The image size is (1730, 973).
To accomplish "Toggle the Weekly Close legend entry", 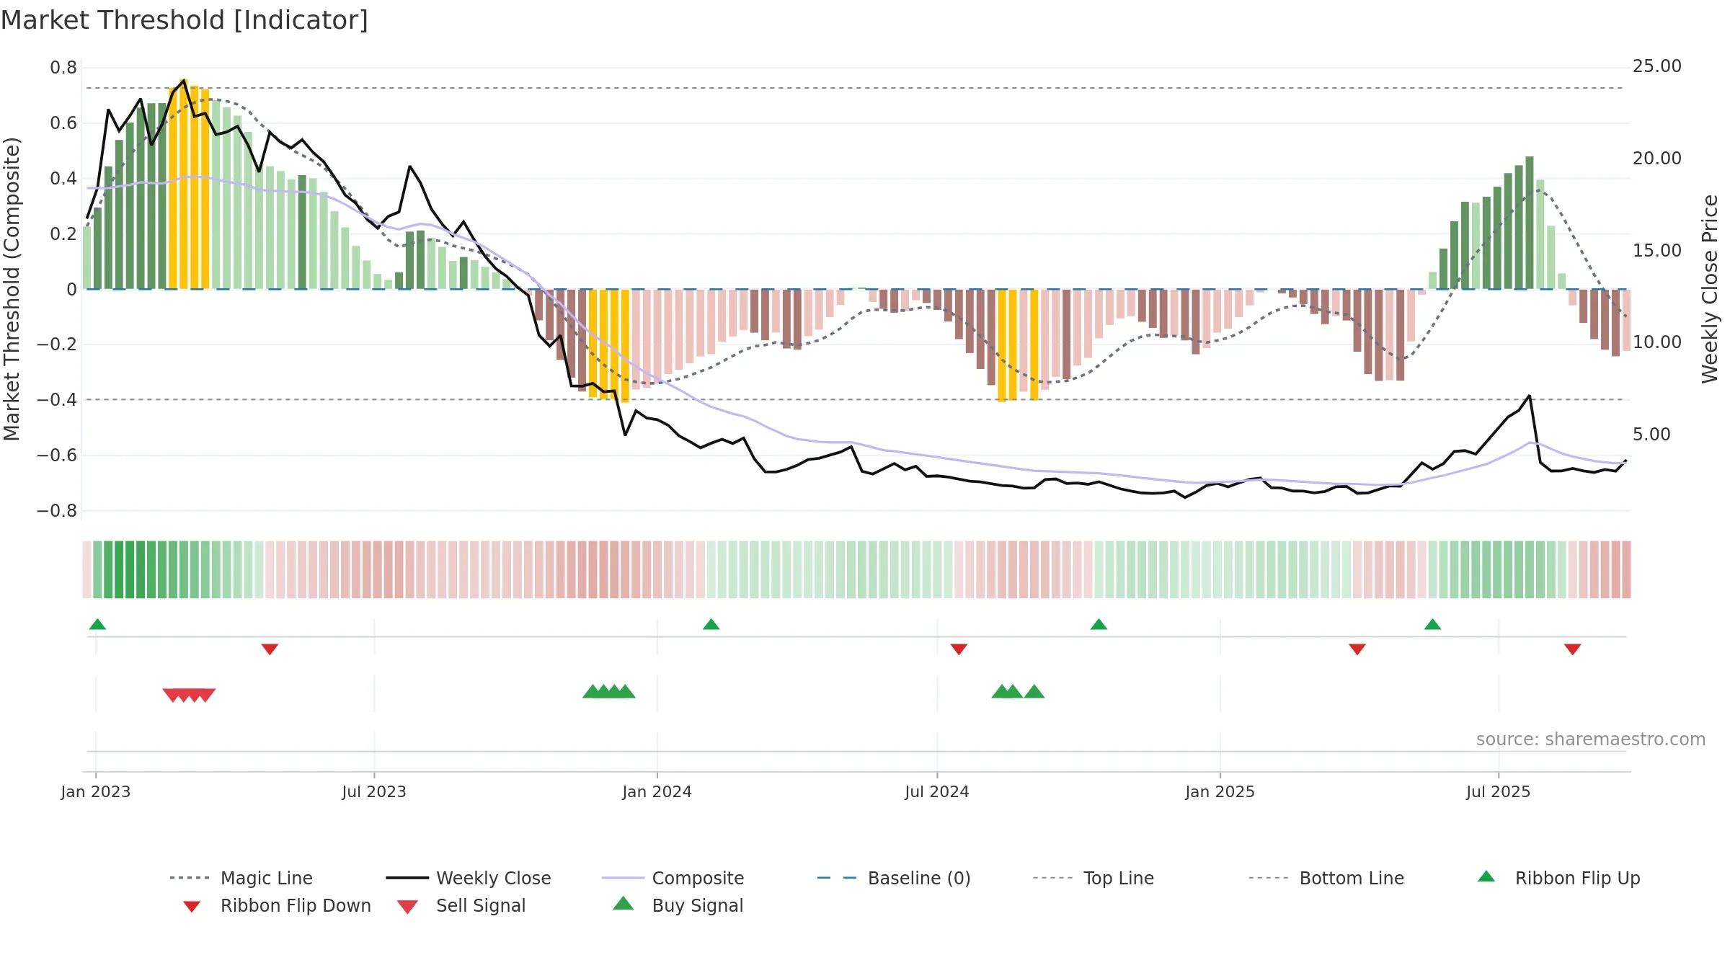I will tap(468, 878).
